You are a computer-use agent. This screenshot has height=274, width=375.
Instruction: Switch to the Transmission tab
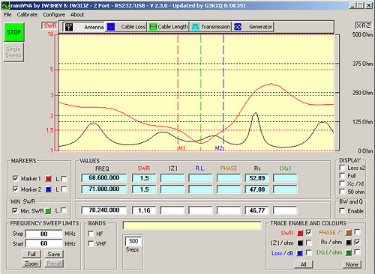[211, 27]
